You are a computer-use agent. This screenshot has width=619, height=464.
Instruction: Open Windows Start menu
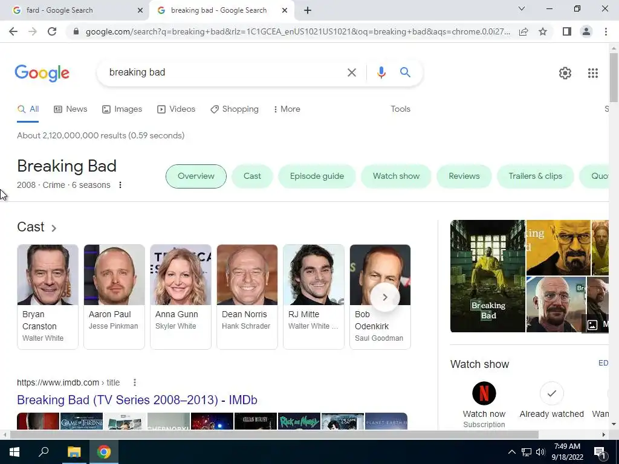15,452
